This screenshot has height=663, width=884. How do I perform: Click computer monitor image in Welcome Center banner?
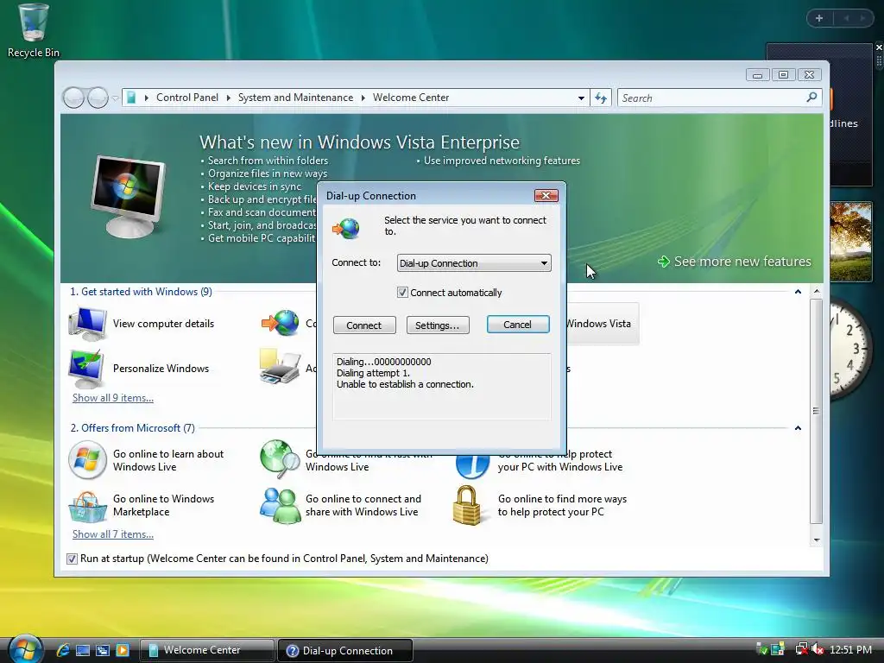(129, 196)
